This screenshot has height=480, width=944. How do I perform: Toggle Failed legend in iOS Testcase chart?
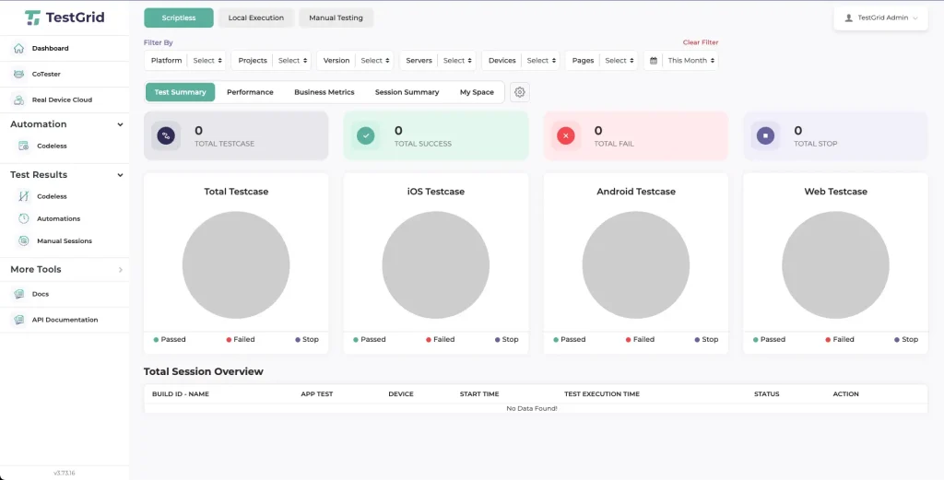coord(440,340)
